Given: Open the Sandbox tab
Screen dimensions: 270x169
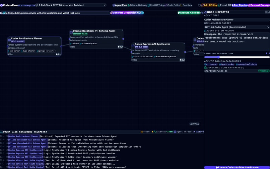Looking at the screenshot, I should pyautogui.click(x=186, y=5).
